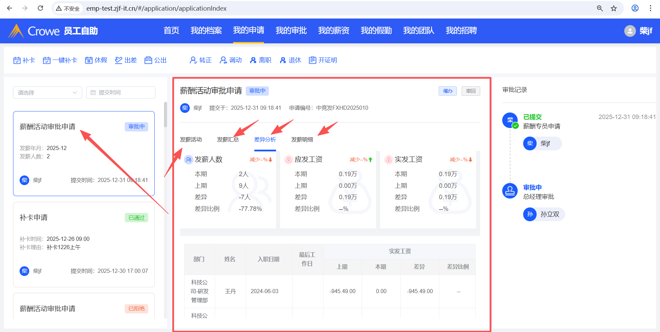Click the 审批中 tag in the first card
The height and width of the screenshot is (332, 660).
(136, 127)
